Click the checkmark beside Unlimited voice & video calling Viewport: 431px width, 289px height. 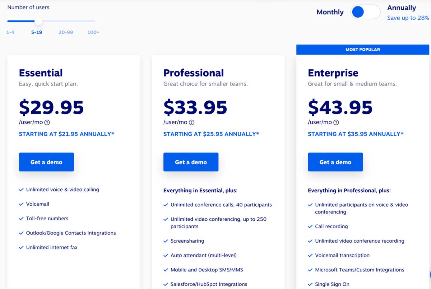[21, 189]
